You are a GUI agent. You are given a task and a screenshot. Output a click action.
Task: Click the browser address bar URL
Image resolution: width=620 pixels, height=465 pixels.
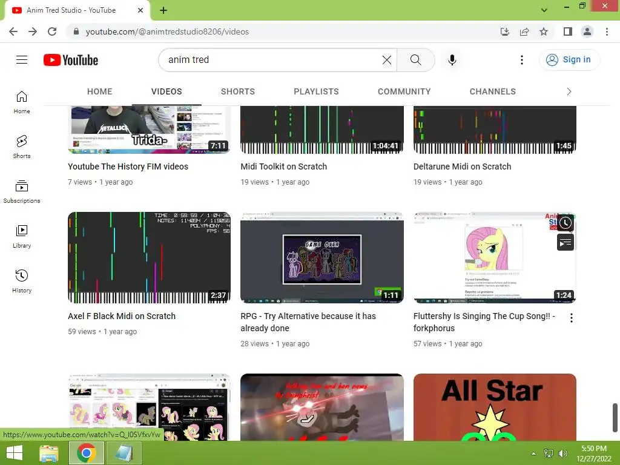(x=167, y=31)
